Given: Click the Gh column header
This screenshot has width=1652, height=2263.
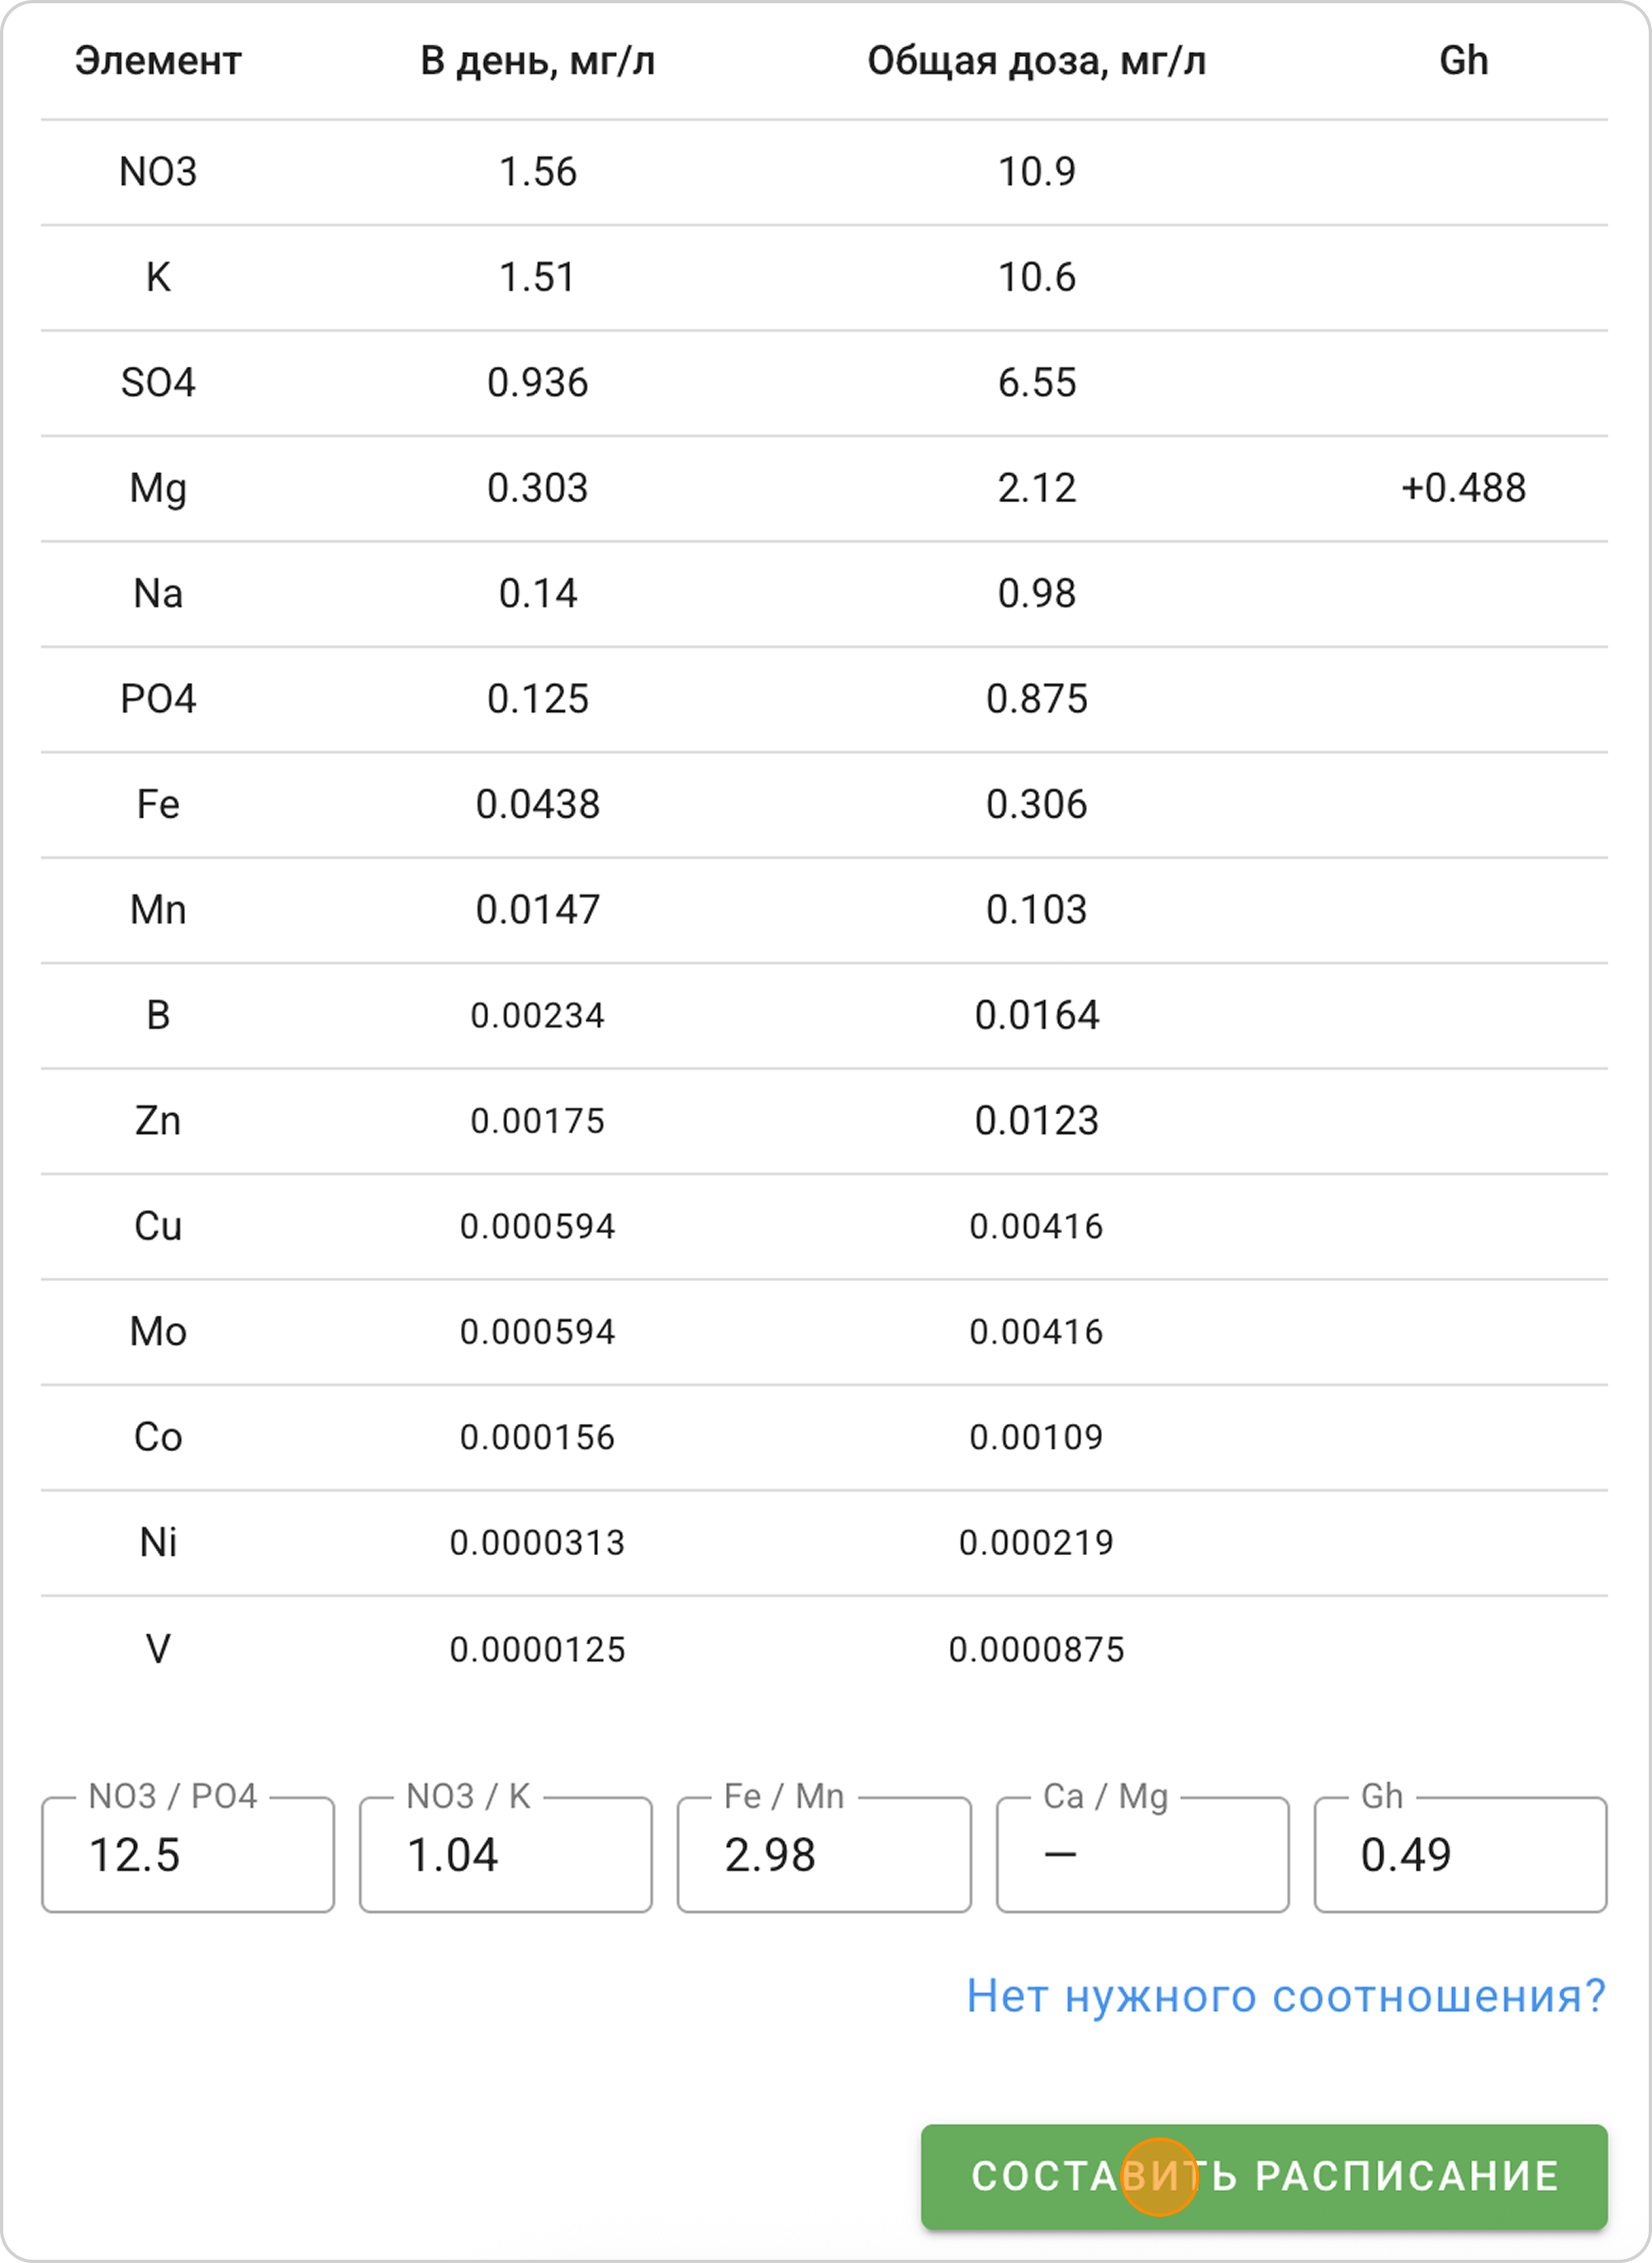Looking at the screenshot, I should 1463,61.
